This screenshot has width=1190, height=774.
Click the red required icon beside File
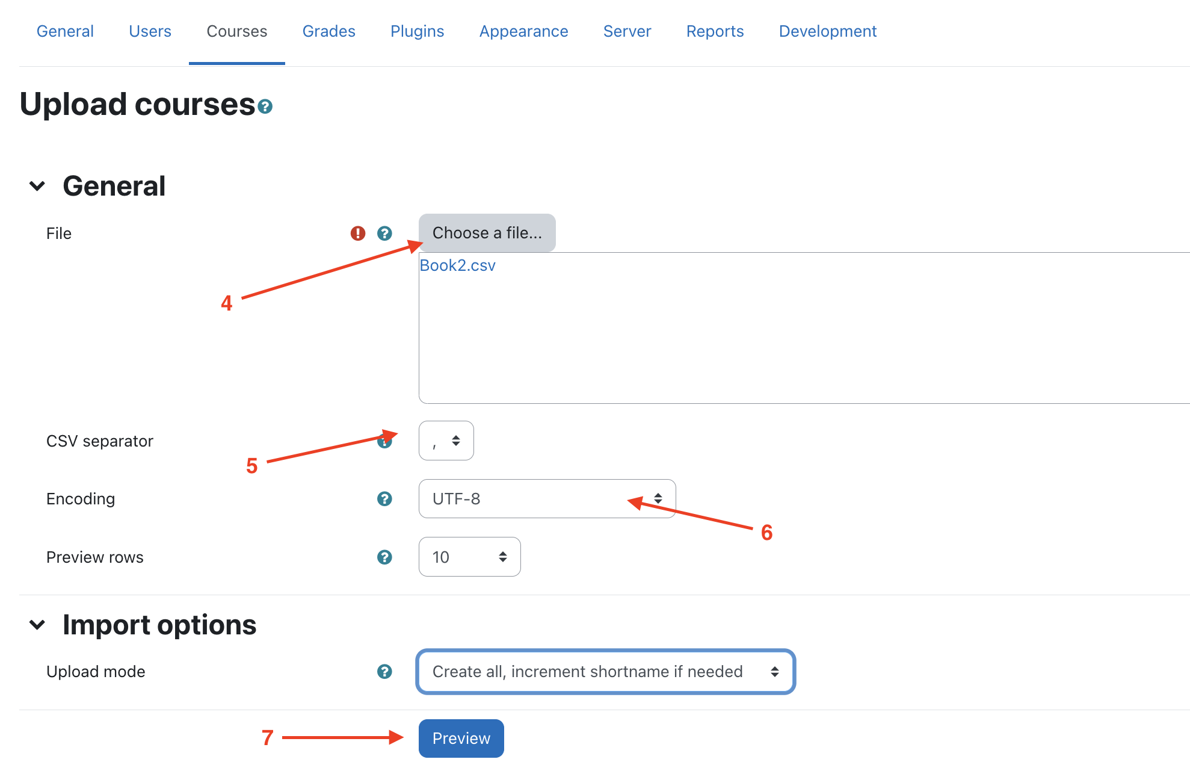pyautogui.click(x=358, y=234)
